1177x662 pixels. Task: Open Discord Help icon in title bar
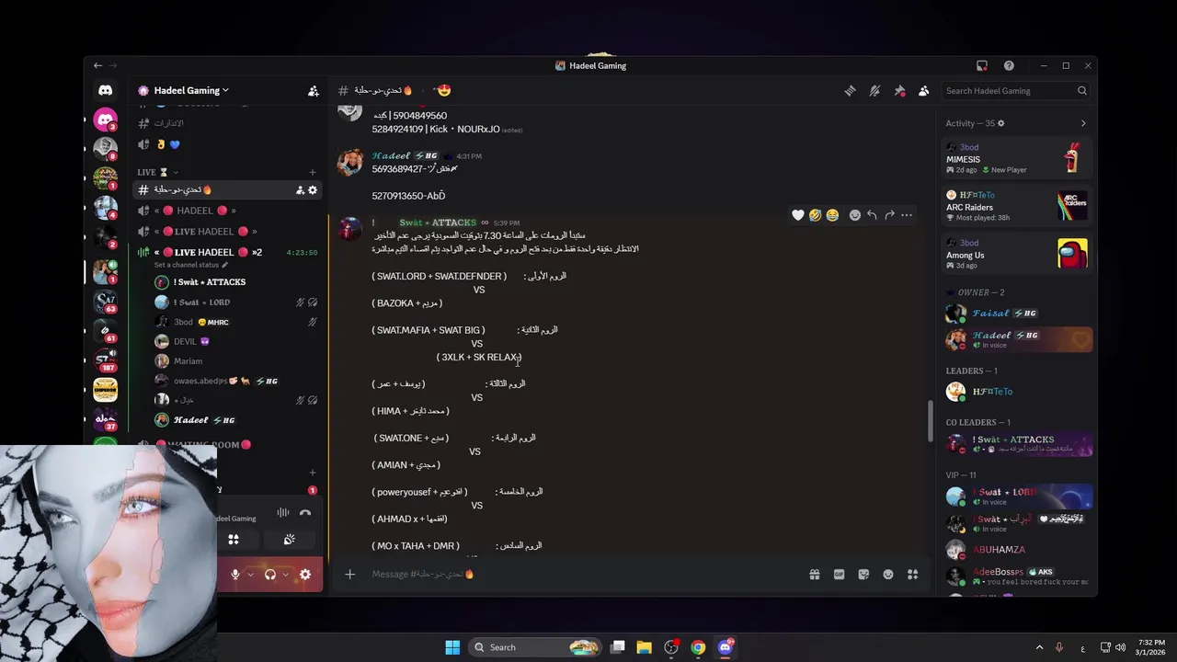(x=1009, y=65)
